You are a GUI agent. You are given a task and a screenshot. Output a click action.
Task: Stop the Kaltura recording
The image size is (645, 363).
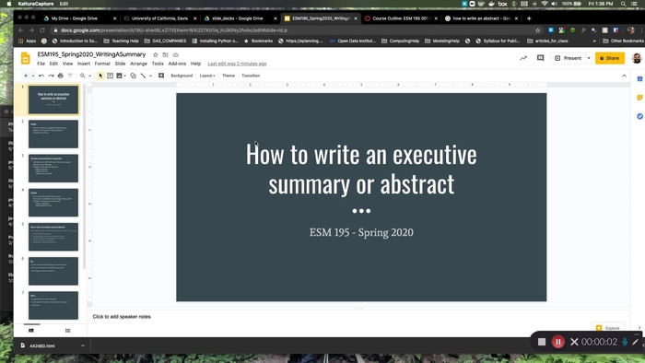tap(542, 342)
